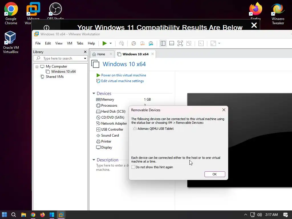Click the info icon in compatibility window

46,28
